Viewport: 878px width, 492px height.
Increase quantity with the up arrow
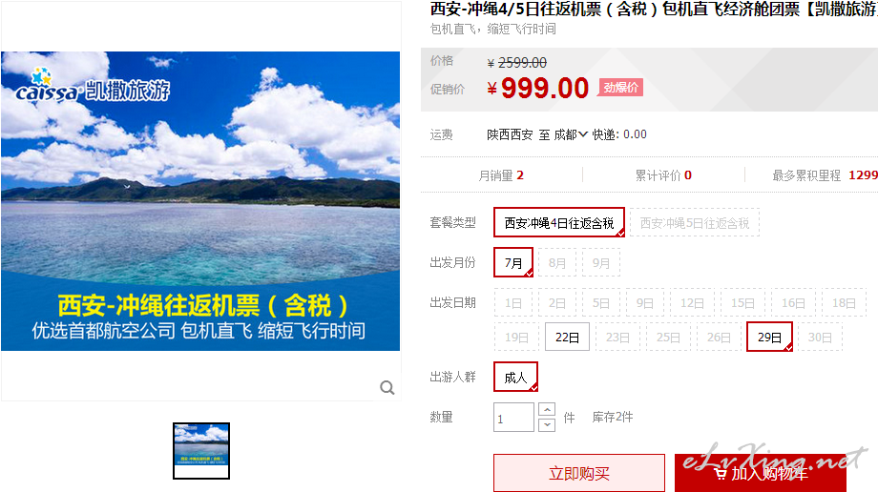tap(547, 410)
